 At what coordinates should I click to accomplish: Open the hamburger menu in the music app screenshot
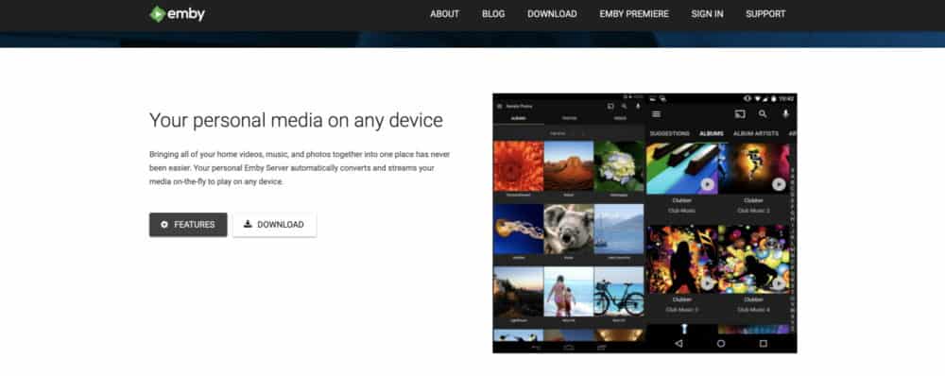(657, 114)
